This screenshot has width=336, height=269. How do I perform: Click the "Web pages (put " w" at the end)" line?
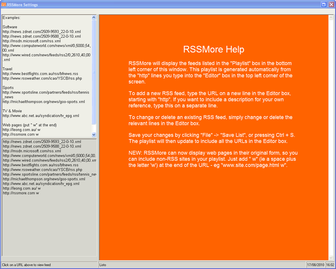pyautogui.click(x=30, y=125)
